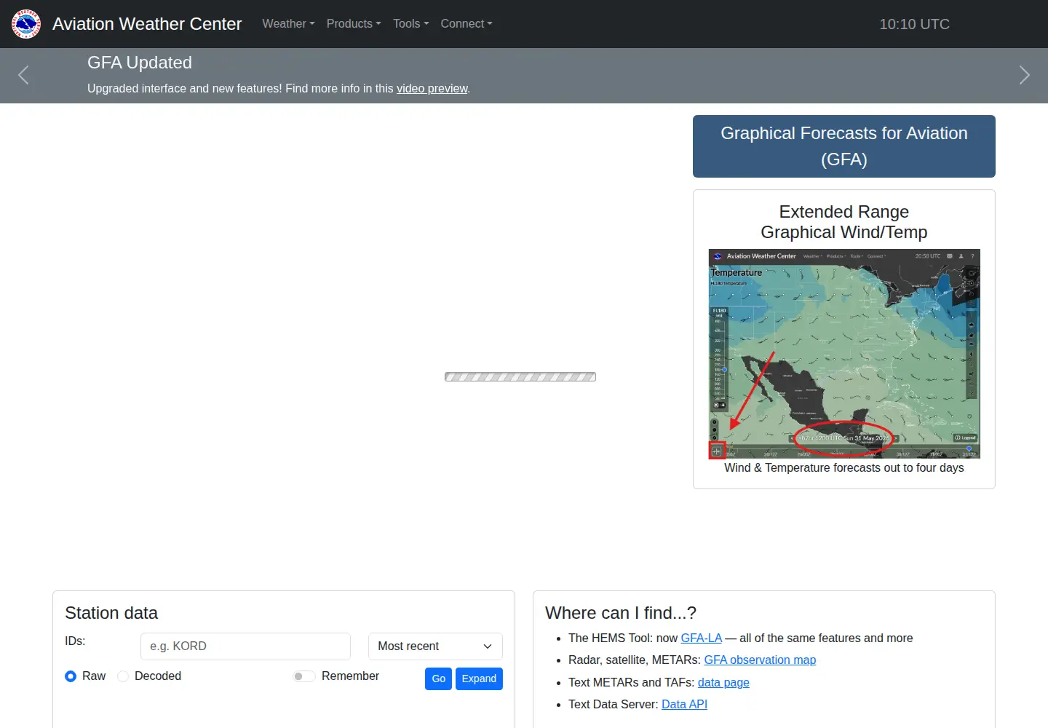The width and height of the screenshot is (1048, 728).
Task: Click the map loading progress bar
Action: pyautogui.click(x=520, y=377)
